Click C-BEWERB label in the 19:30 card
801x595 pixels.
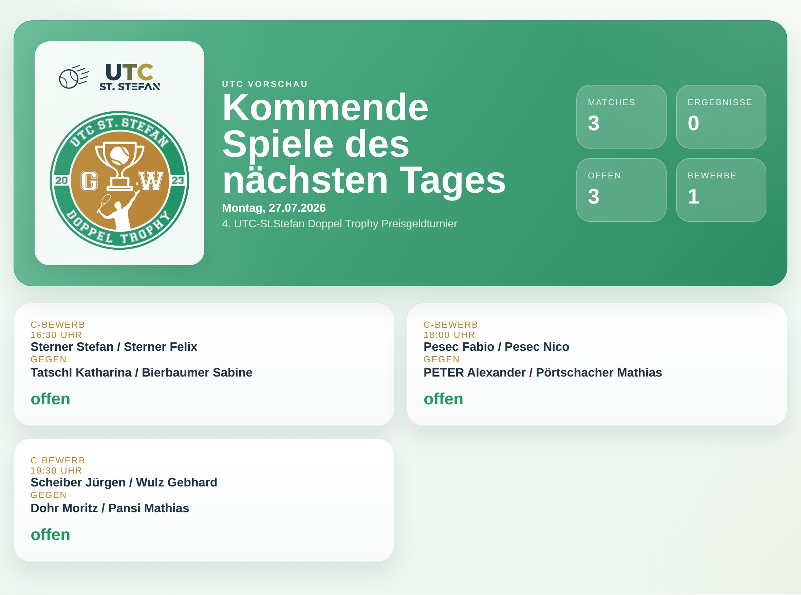(58, 461)
